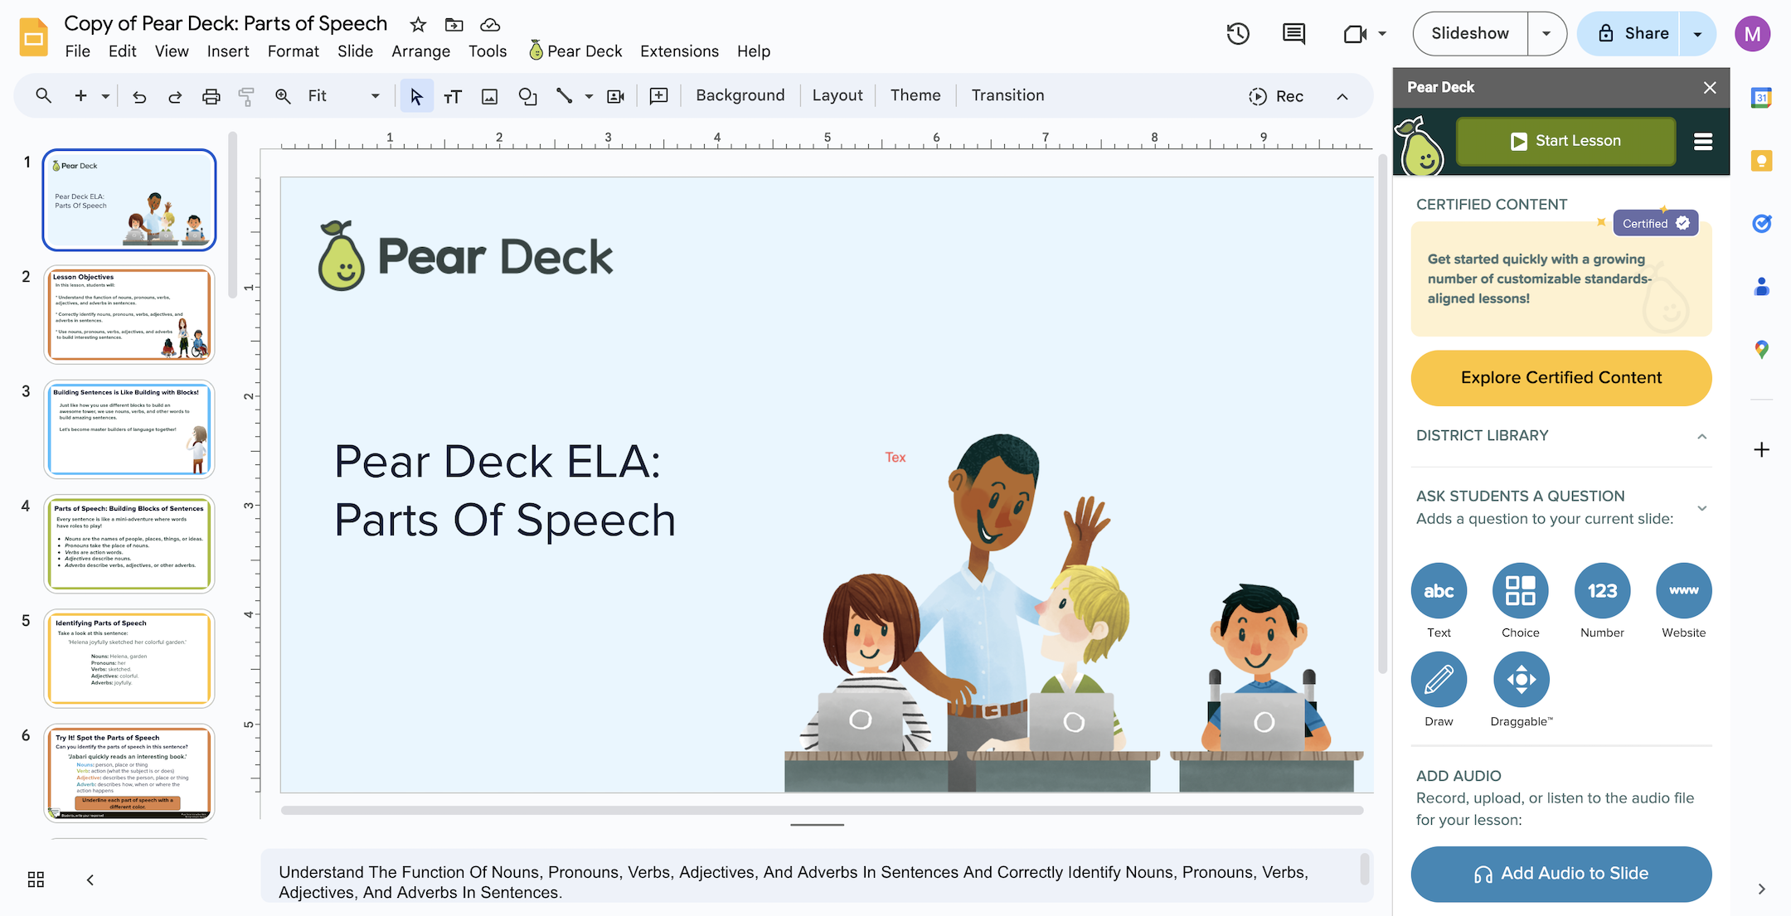Viewport: 1791px width, 916px height.
Task: Insert an image using the toolbar icon
Action: [x=489, y=95]
